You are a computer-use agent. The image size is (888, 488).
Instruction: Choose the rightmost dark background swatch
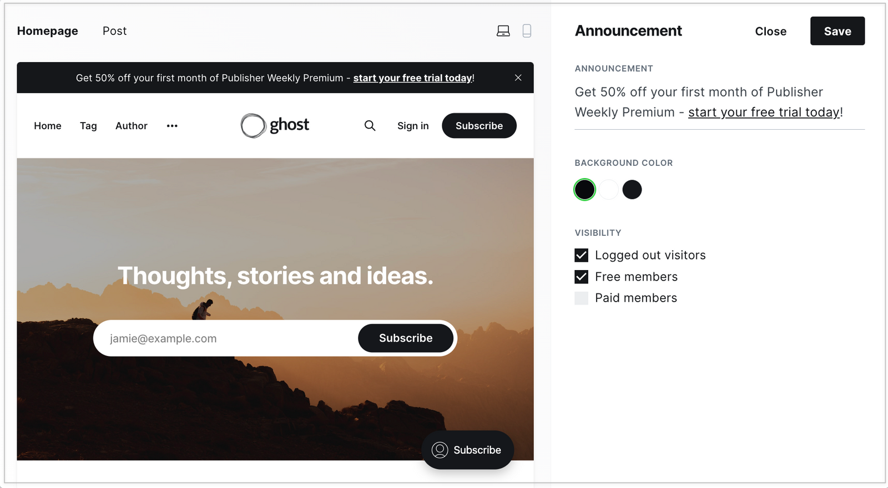point(632,190)
